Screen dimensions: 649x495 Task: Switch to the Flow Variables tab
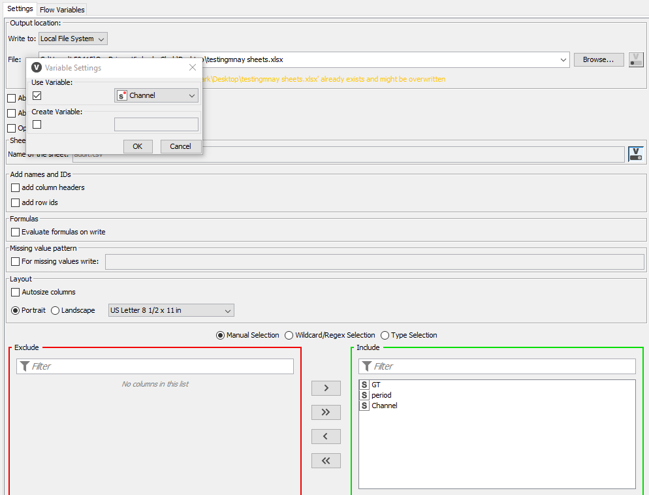click(x=61, y=9)
